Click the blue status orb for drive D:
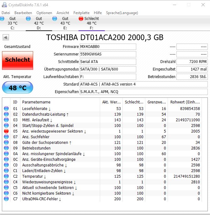 (x=28, y=18)
